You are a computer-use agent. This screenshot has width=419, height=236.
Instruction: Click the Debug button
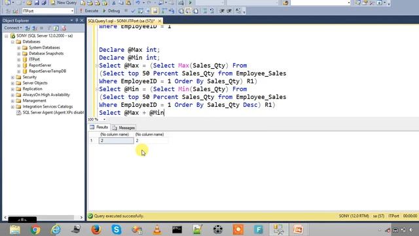[112, 10]
